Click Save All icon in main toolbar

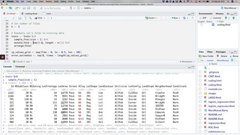[x=28, y=8]
